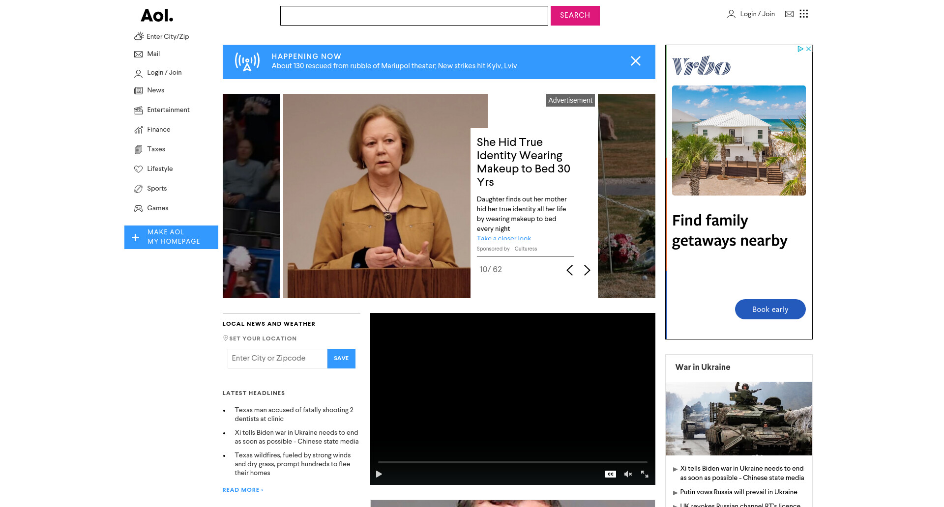Click the pink SEARCH button
Image resolution: width=944 pixels, height=507 pixels.
coord(575,16)
